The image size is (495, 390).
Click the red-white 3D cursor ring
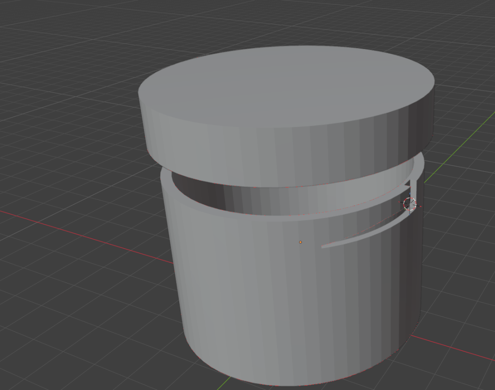pyautogui.click(x=410, y=204)
